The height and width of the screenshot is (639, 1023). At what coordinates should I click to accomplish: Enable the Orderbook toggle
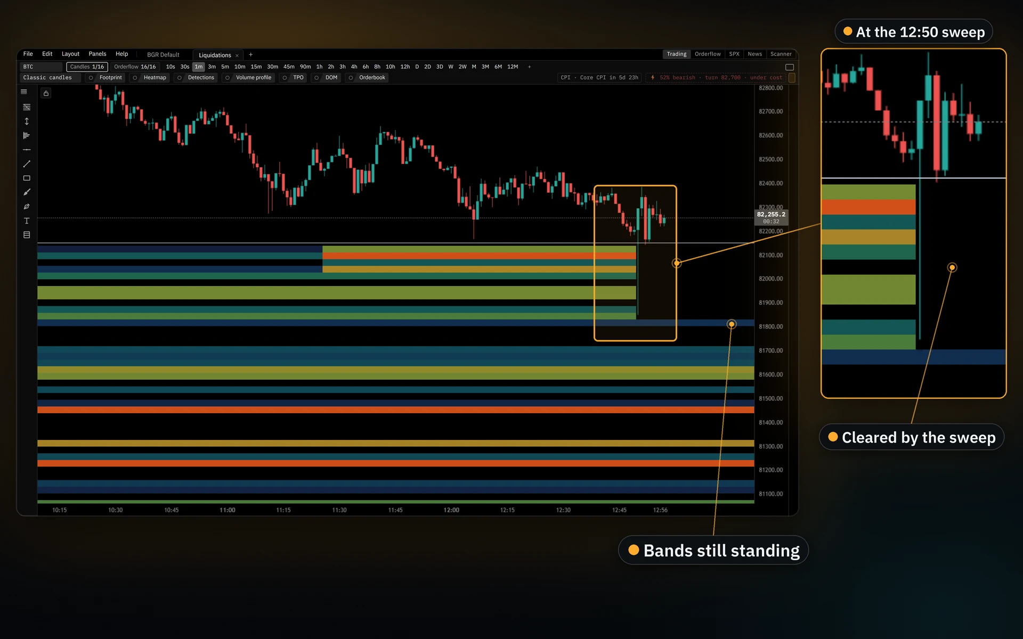point(367,78)
